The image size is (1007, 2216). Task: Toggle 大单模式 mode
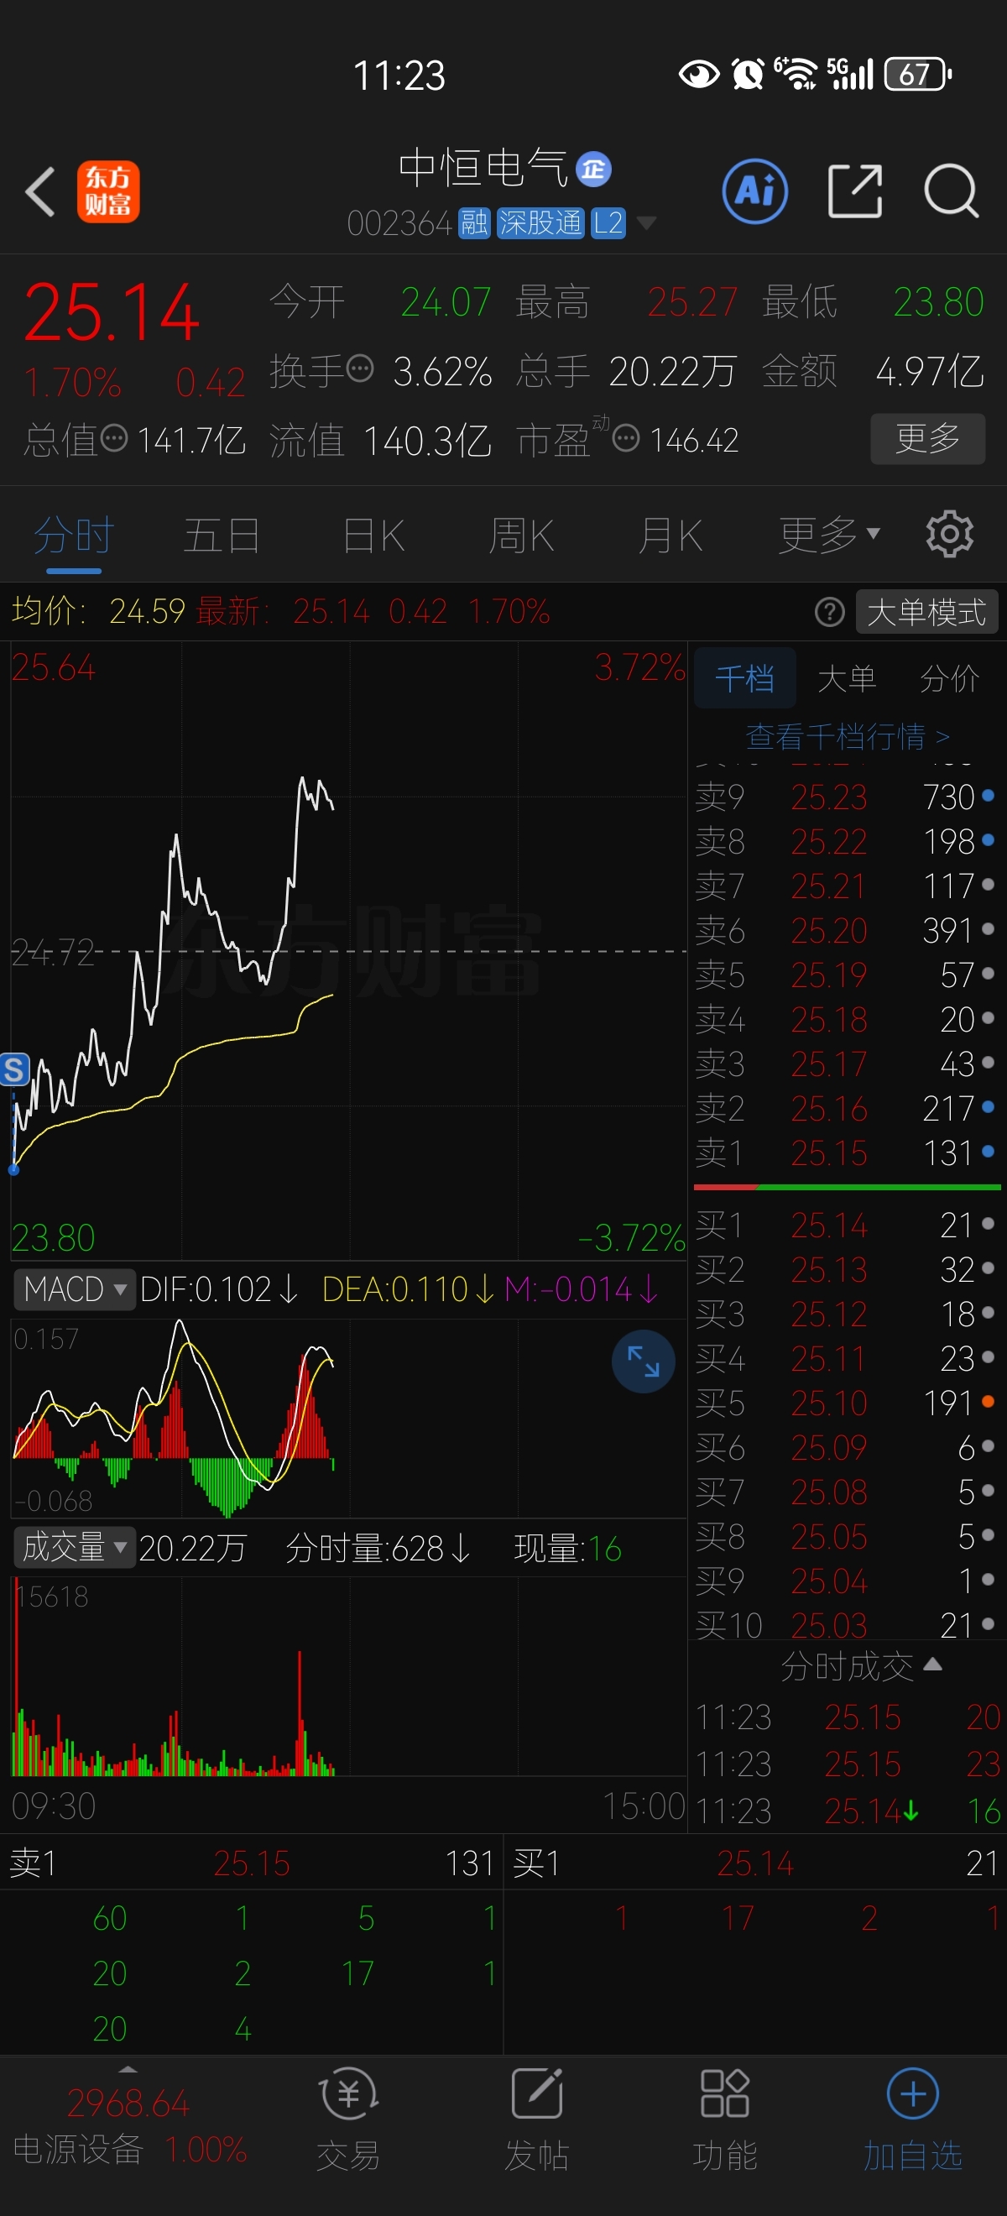click(927, 613)
